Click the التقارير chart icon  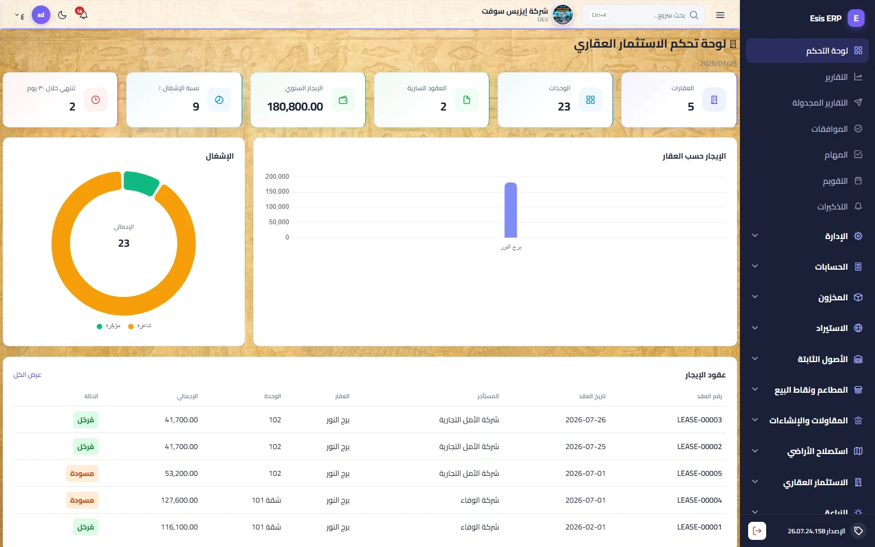click(x=858, y=77)
